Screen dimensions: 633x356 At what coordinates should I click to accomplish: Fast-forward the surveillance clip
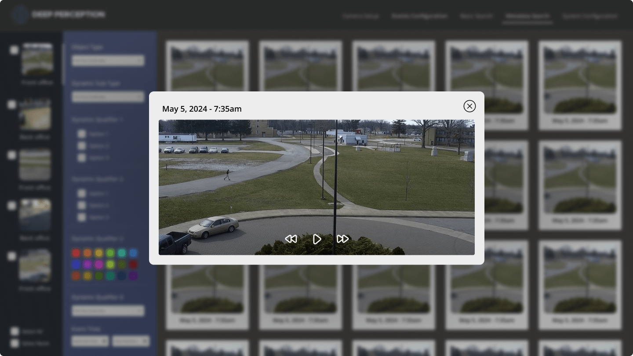(x=343, y=239)
